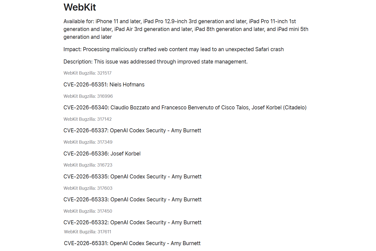Click the WebKit Bugzilla: 317603 text
Image resolution: width=376 pixels, height=251 pixels.
coord(88,188)
